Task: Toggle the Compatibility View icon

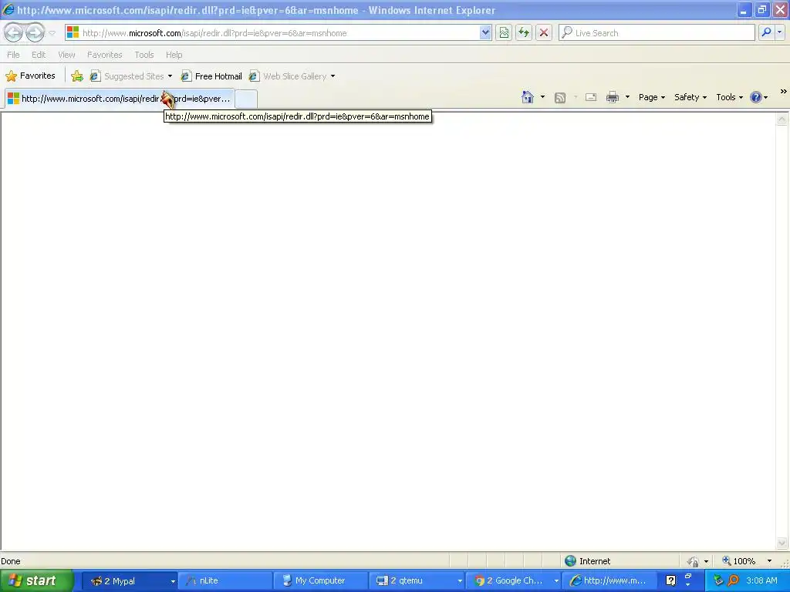Action: [x=504, y=33]
